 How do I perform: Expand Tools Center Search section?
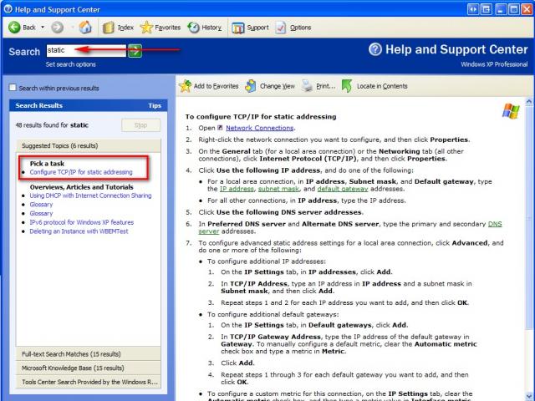pos(89,382)
